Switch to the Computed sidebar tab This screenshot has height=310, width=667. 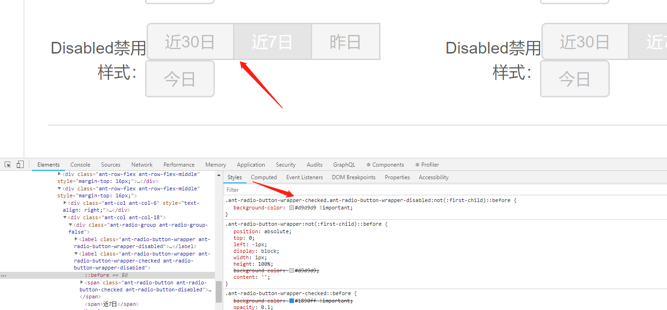pyautogui.click(x=264, y=177)
